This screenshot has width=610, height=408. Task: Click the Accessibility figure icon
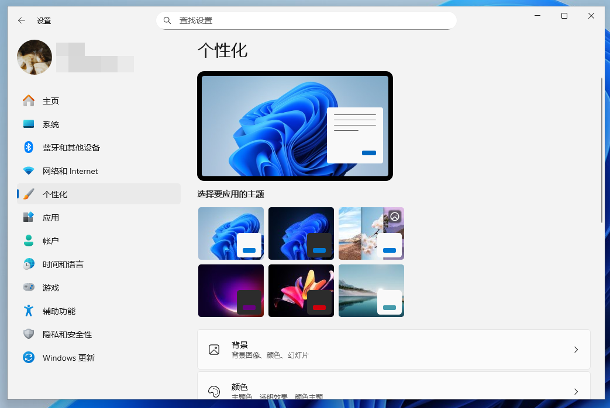(29, 311)
